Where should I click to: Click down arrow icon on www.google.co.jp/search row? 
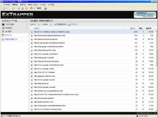[x=32, y=54]
